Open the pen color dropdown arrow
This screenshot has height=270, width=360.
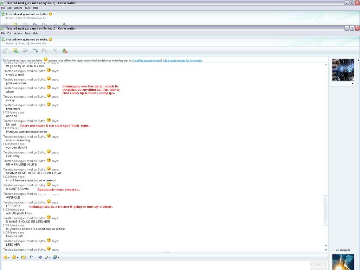pos(50,257)
